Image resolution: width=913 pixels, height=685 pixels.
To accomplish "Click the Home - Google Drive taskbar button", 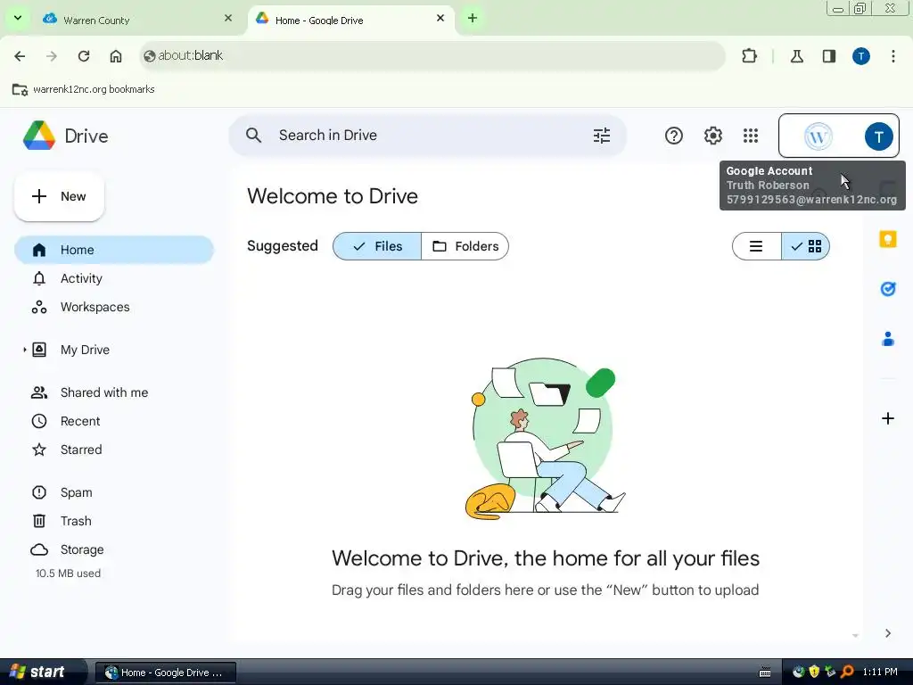I will coord(165,673).
